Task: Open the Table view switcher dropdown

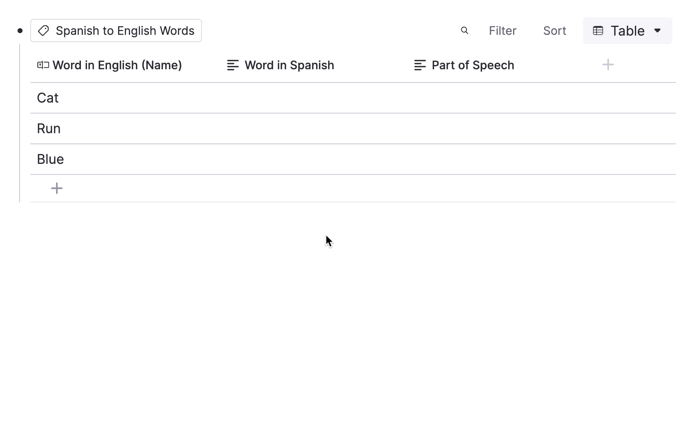Action: pyautogui.click(x=658, y=30)
